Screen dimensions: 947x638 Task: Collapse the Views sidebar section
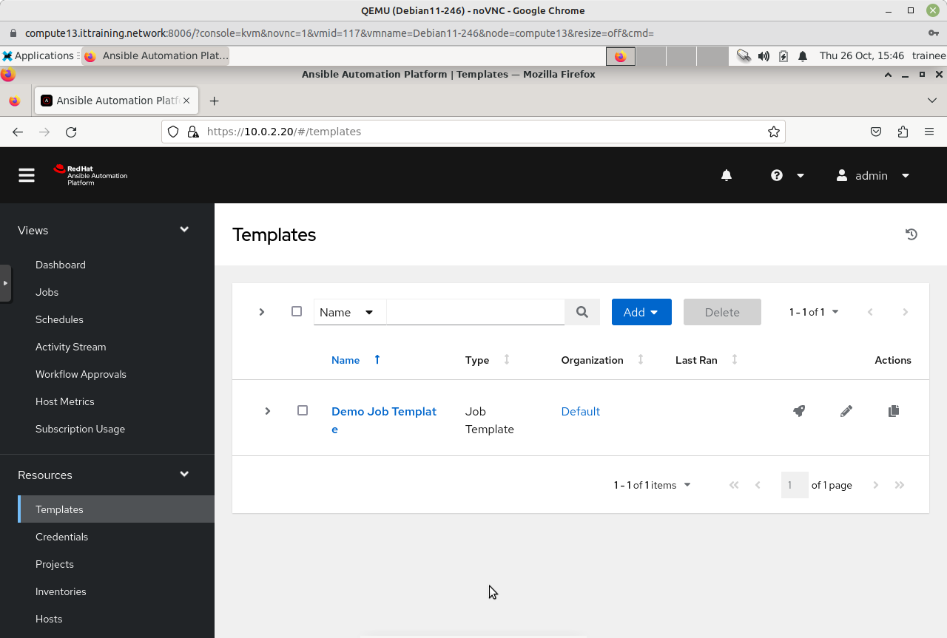184,230
